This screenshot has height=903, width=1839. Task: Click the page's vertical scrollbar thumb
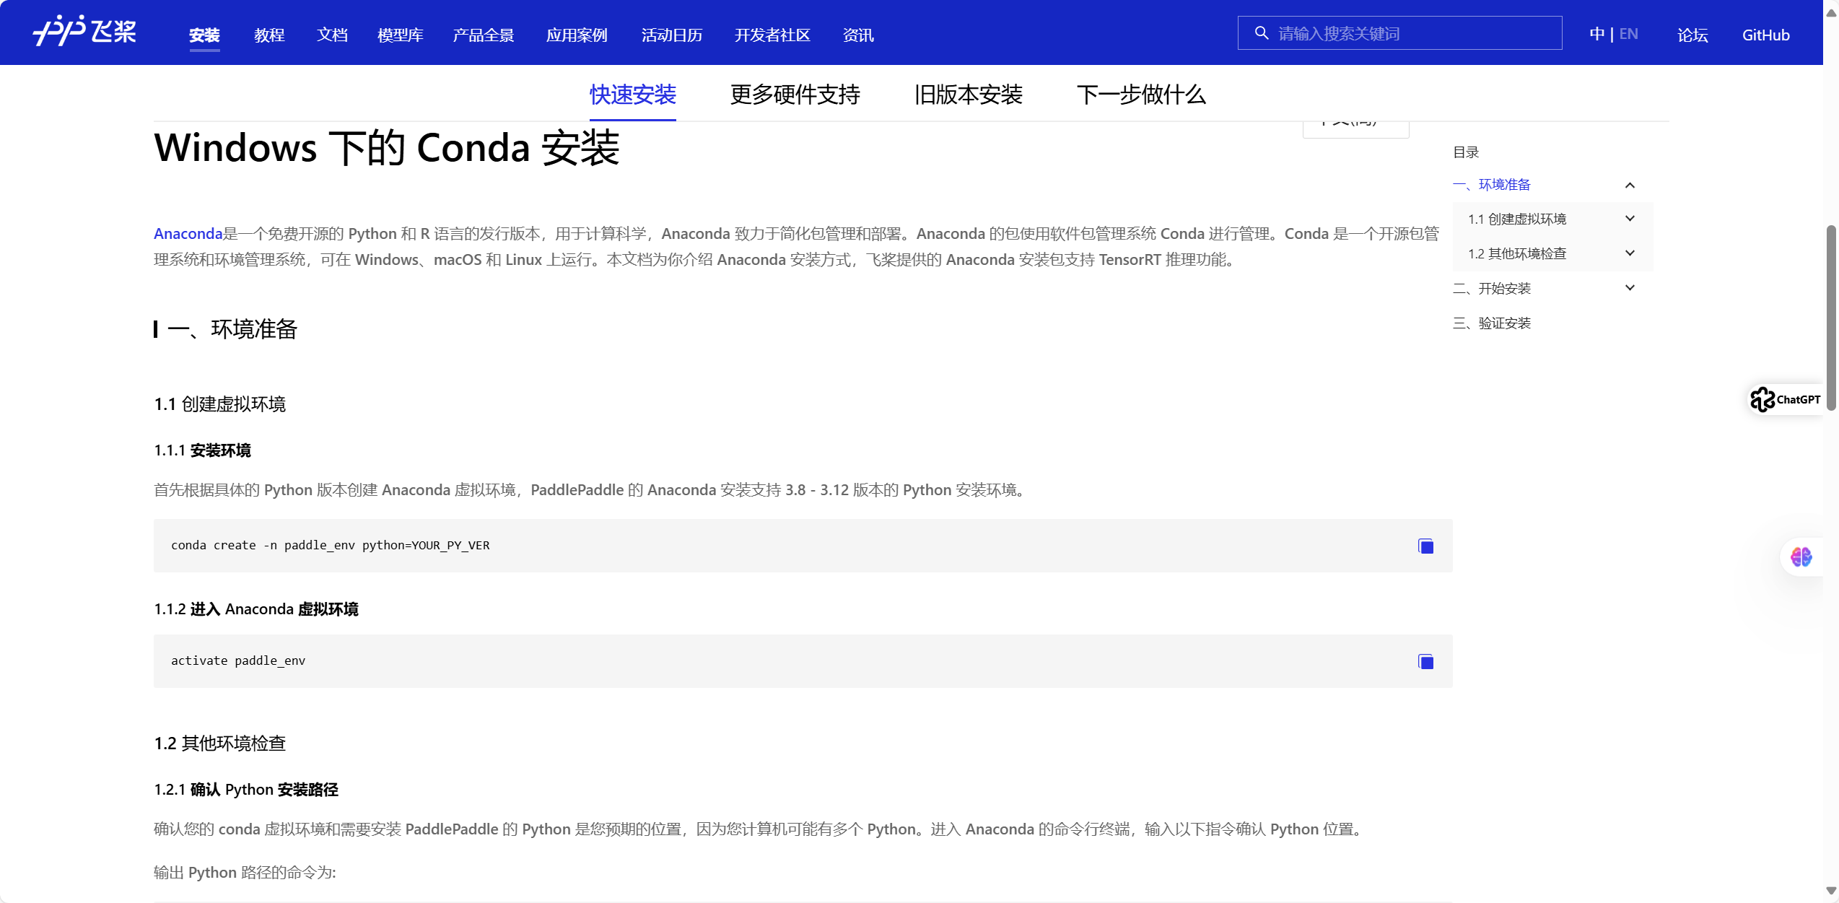point(1831,318)
